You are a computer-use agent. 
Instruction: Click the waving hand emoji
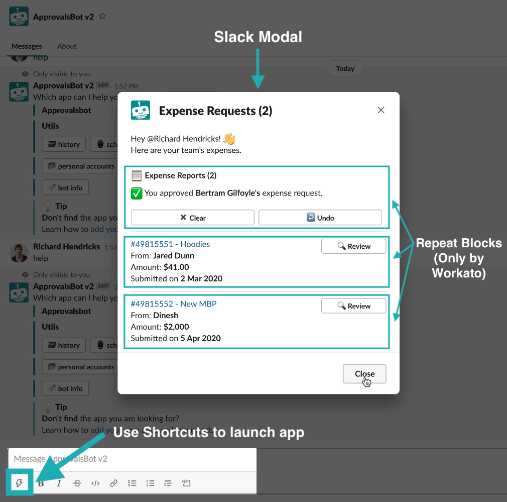[229, 139]
